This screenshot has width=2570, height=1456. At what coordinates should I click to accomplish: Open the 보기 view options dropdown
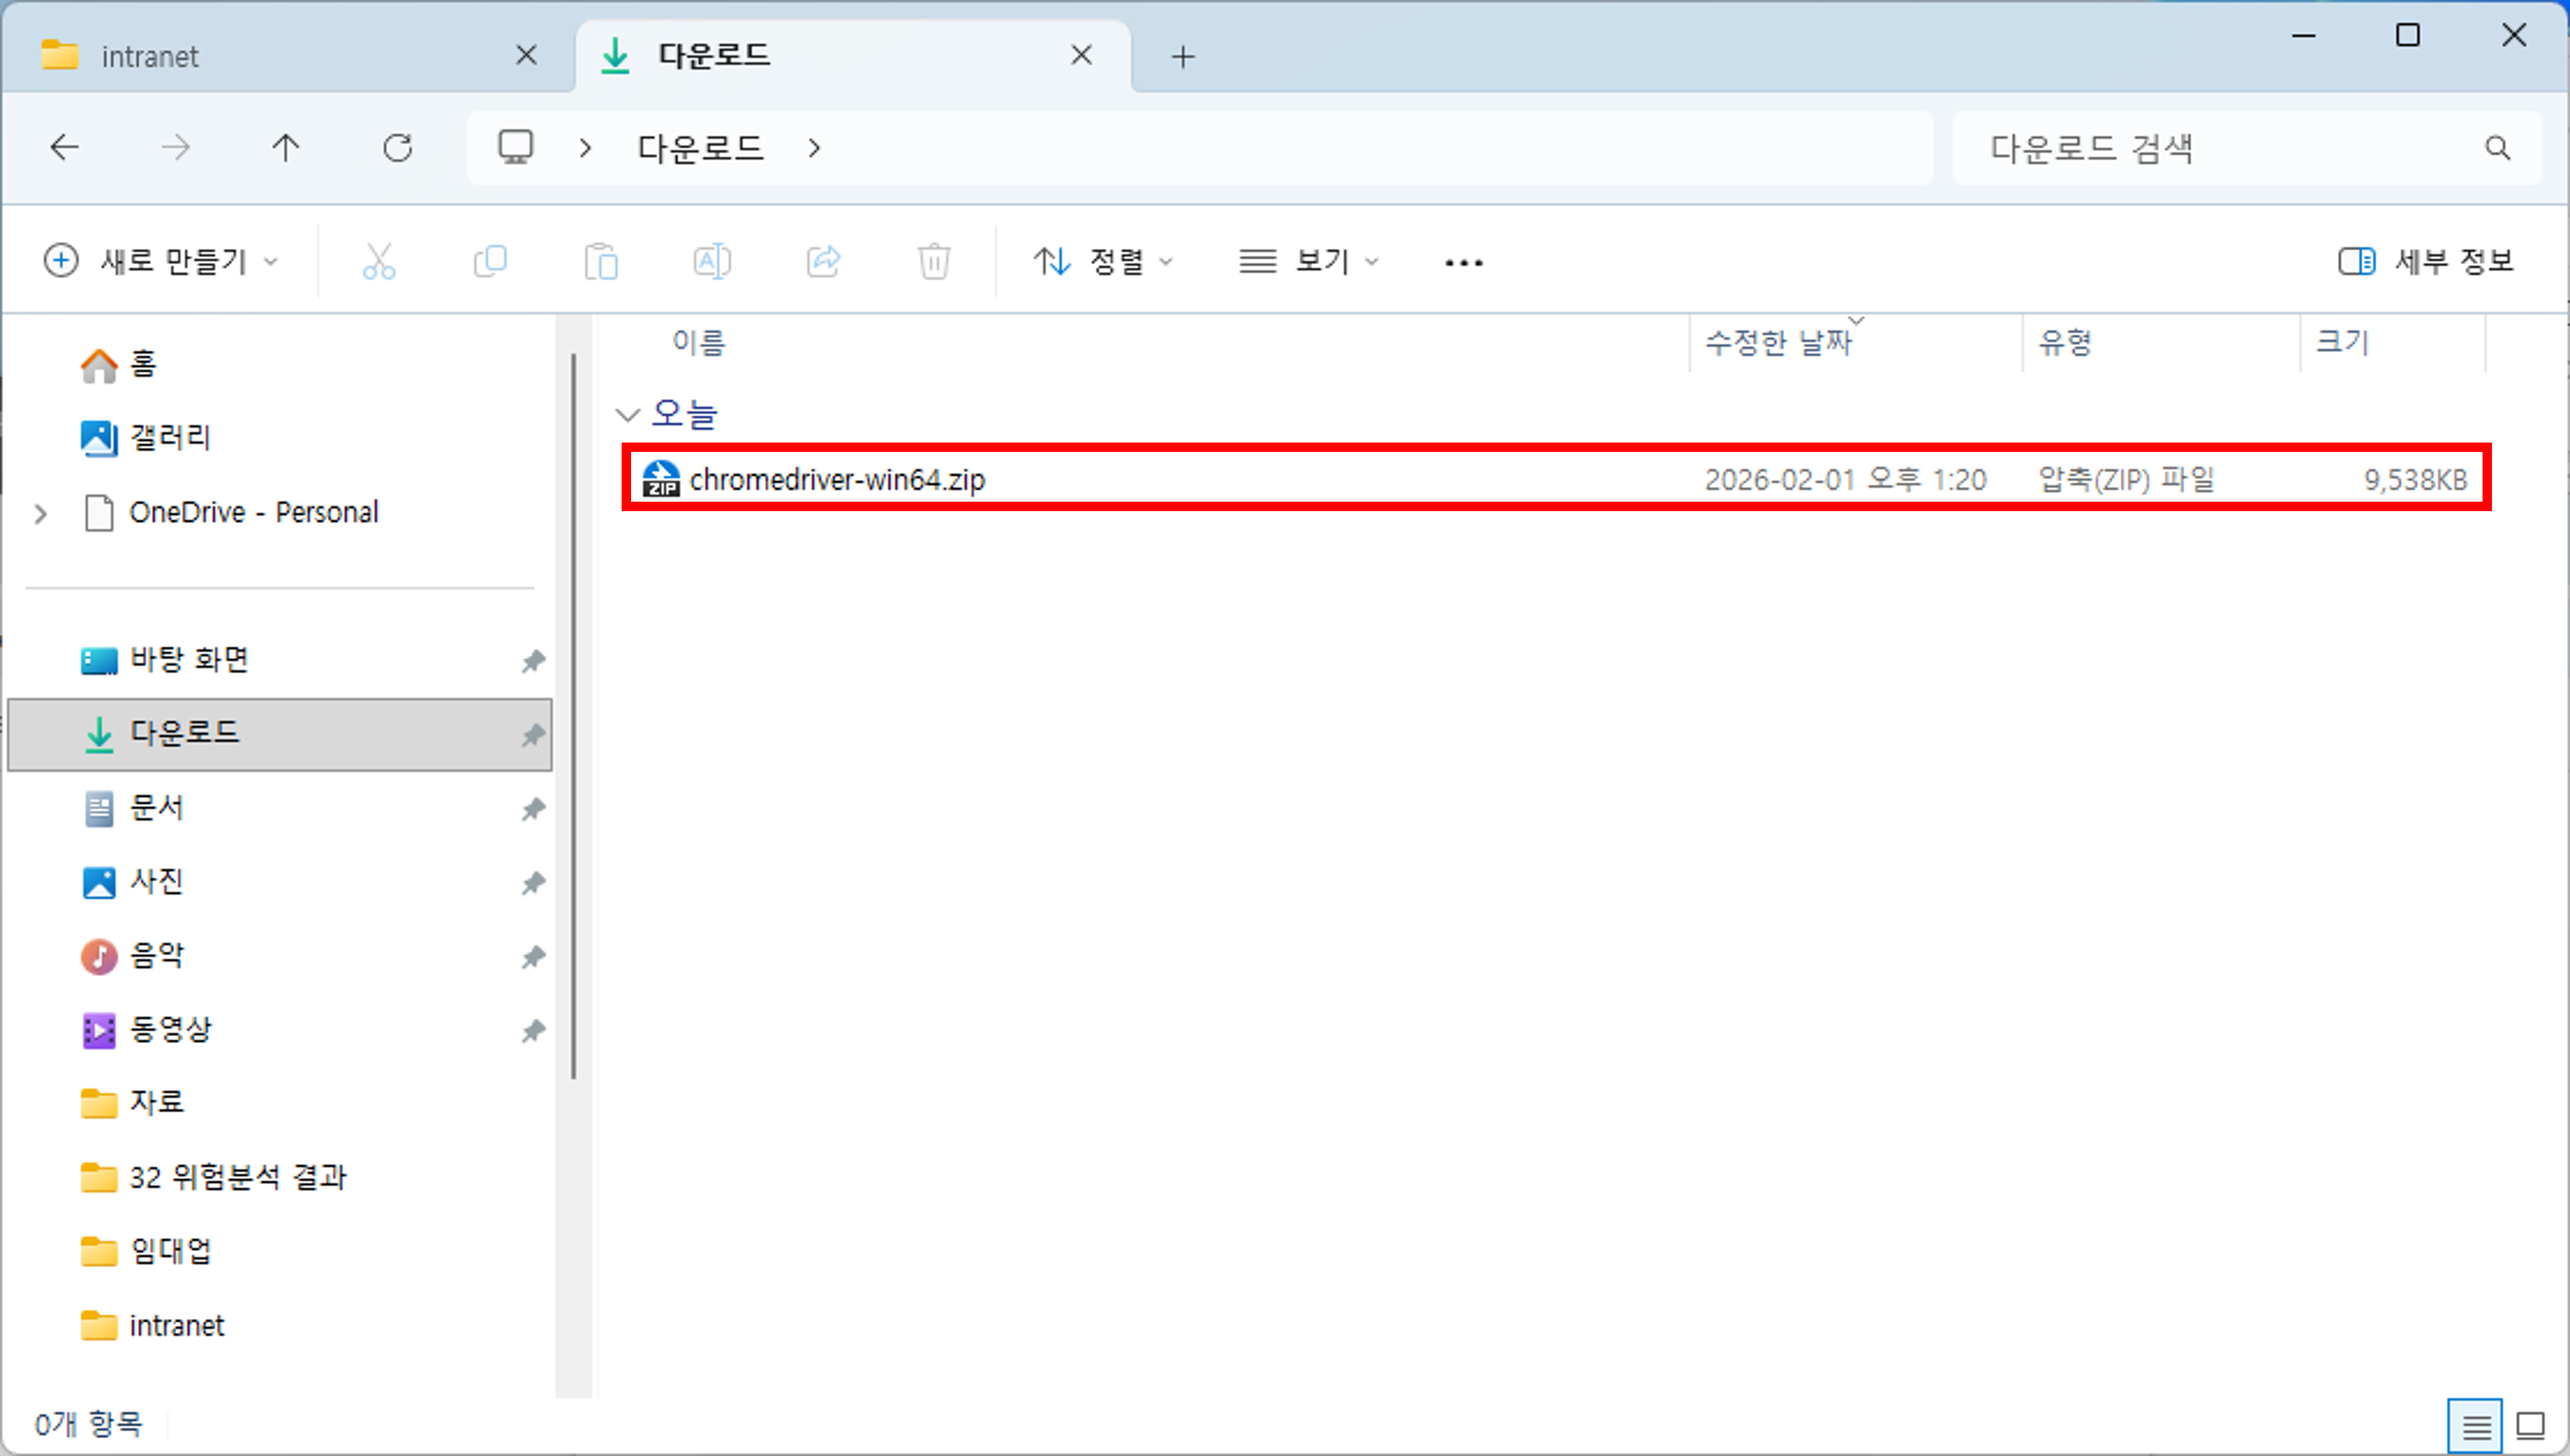pyautogui.click(x=1307, y=261)
